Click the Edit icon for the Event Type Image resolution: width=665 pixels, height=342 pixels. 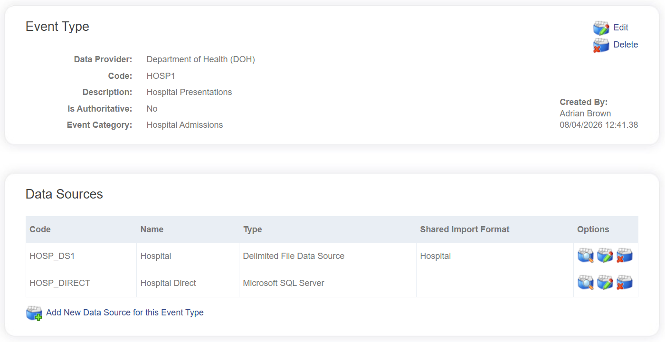pos(601,28)
